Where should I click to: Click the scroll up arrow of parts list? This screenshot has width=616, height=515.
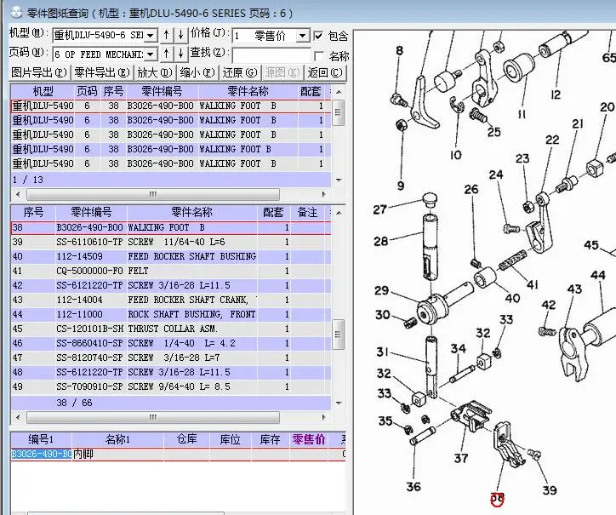(x=339, y=213)
